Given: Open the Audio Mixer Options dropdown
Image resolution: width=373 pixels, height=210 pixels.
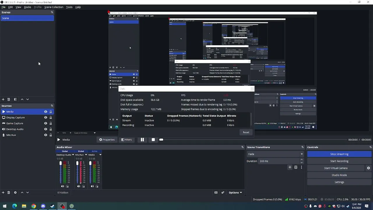Looking at the screenshot, I should point(235,192).
